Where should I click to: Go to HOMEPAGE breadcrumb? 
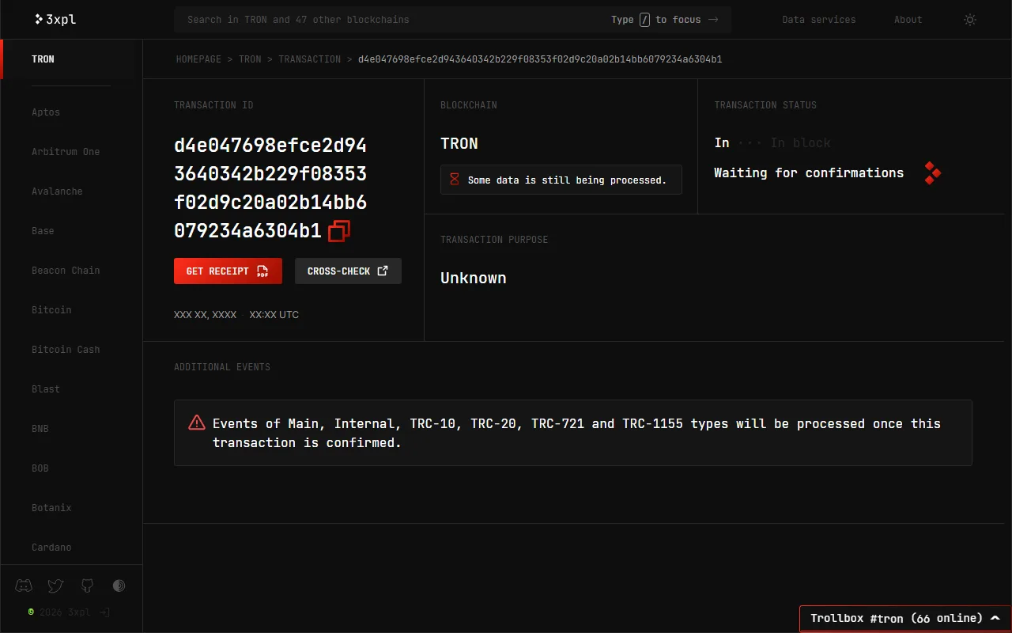point(198,59)
